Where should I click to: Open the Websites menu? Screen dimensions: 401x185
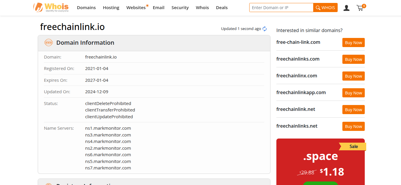(136, 8)
